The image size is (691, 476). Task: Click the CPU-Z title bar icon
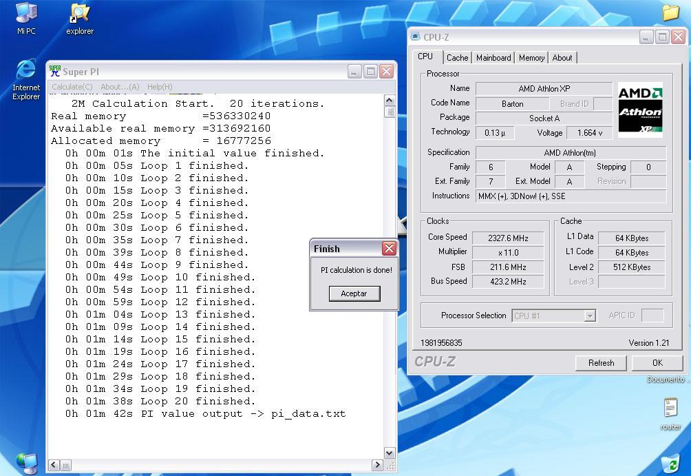(x=416, y=37)
